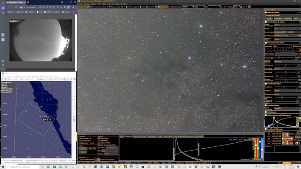301x169 pixels.
Task: Open the Lights frame type dropdown
Action: (199, 7)
